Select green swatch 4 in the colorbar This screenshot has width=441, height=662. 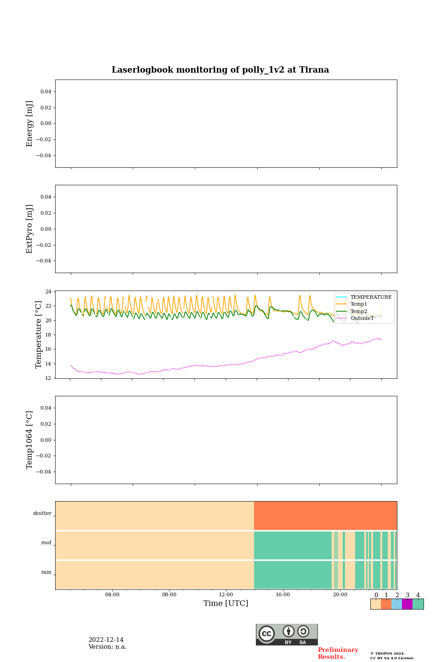[x=418, y=604]
